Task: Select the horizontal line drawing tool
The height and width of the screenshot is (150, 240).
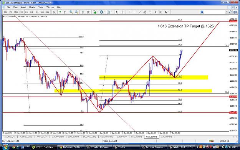Action: pyautogui.click(x=134, y=12)
